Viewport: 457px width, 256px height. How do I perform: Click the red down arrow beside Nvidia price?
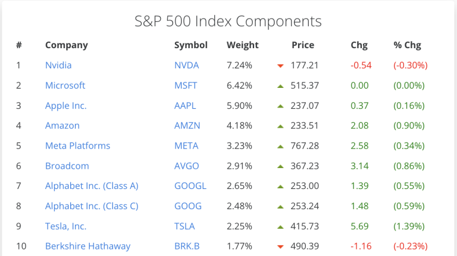click(x=280, y=66)
